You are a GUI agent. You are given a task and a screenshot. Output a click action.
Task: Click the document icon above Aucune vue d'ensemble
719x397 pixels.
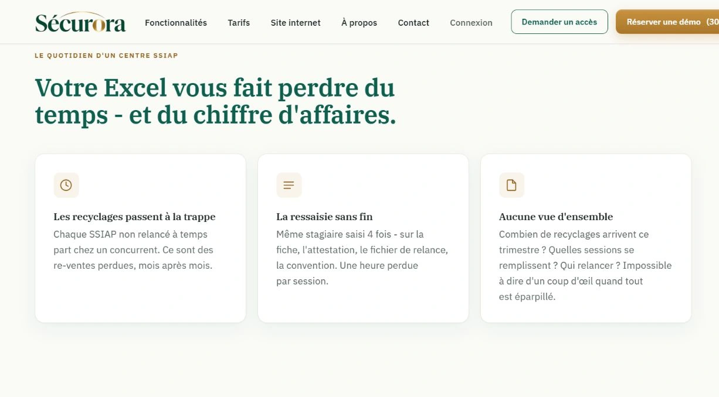point(511,185)
